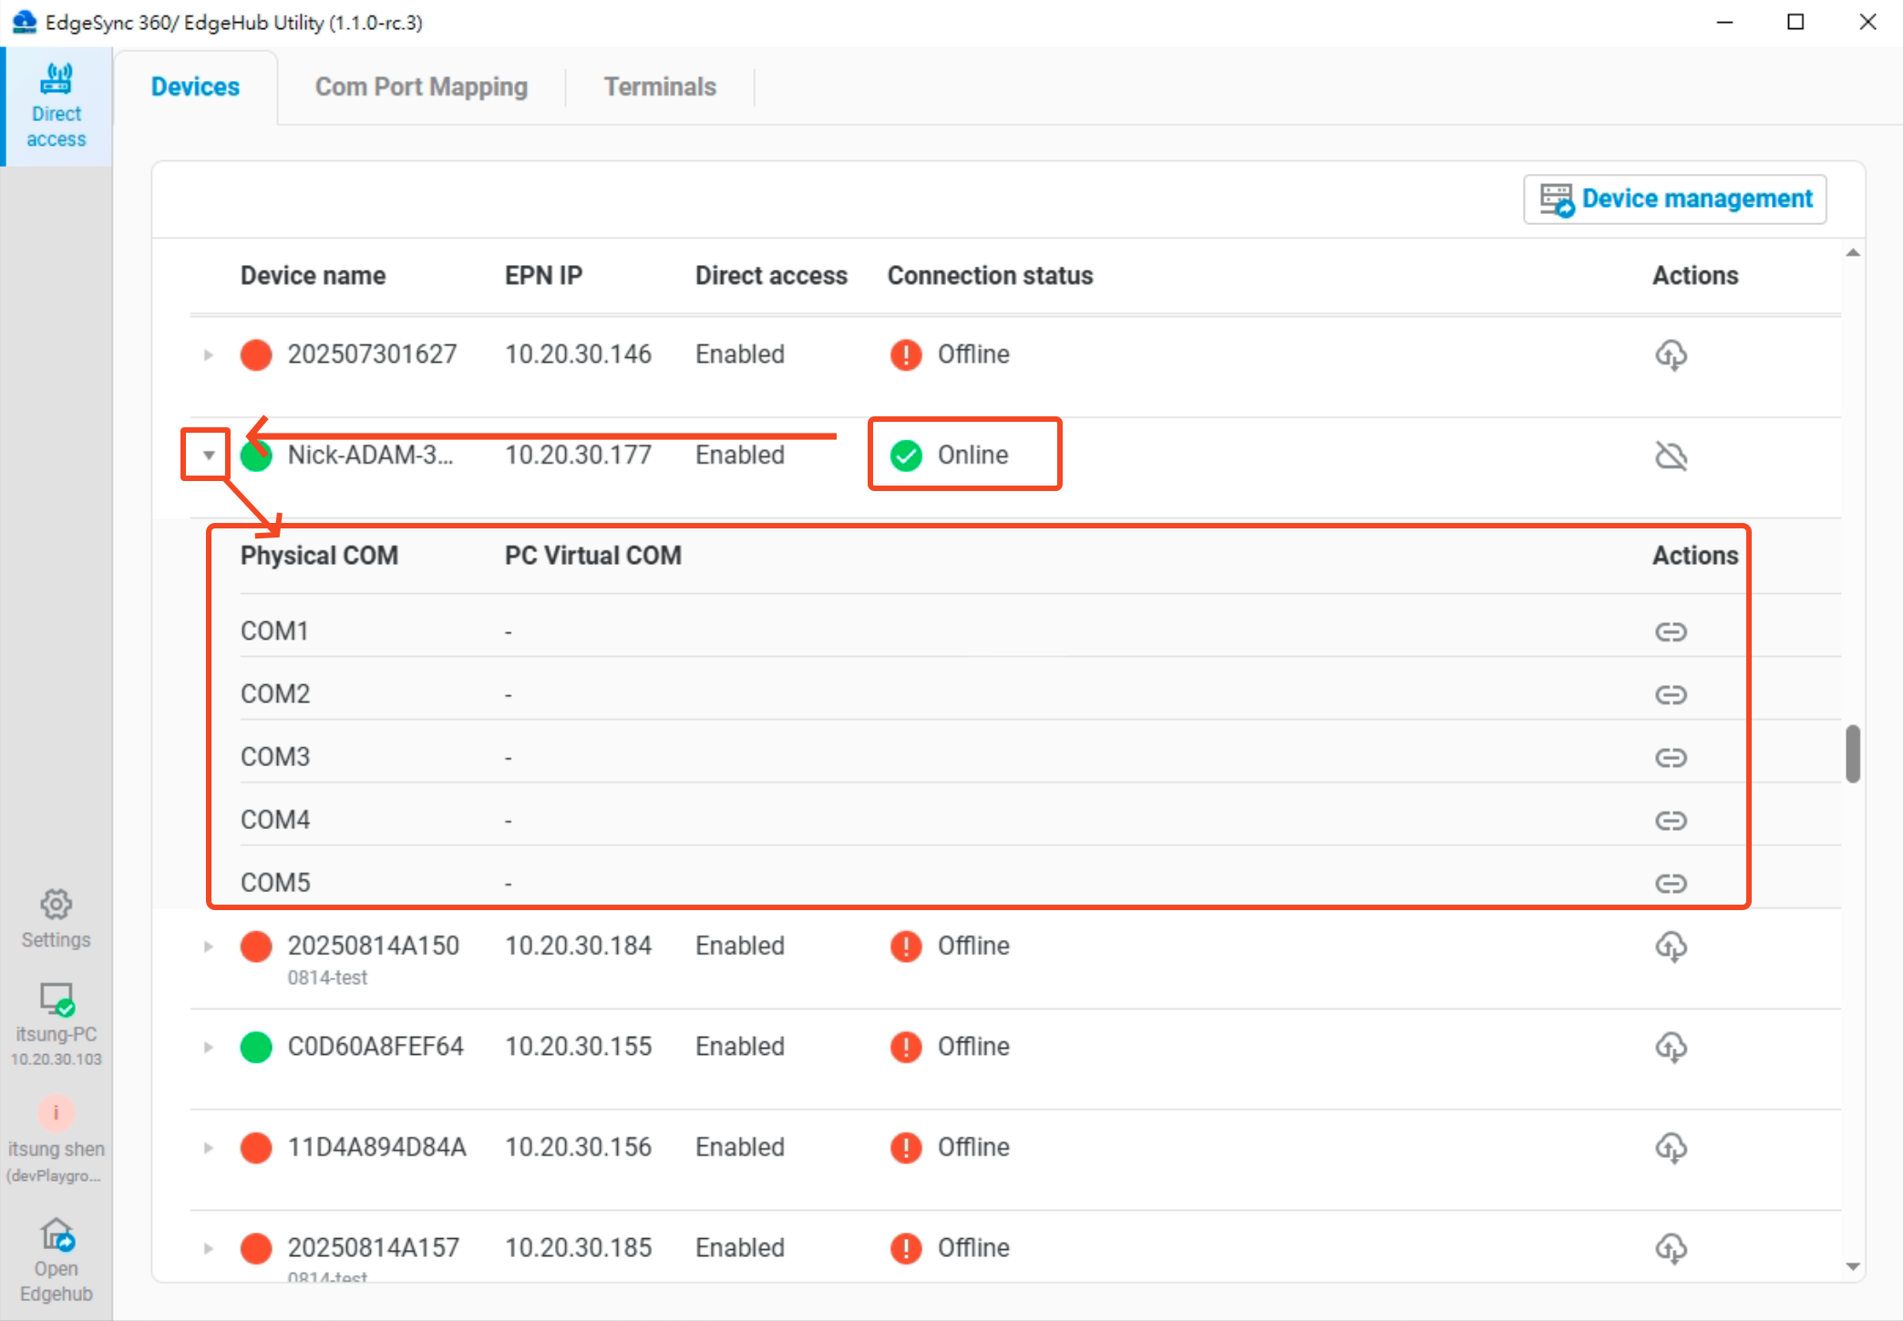Disable direct access for Nick-ADAM-3 via crossed-cloud icon
Image resolution: width=1903 pixels, height=1321 pixels.
tap(1673, 456)
